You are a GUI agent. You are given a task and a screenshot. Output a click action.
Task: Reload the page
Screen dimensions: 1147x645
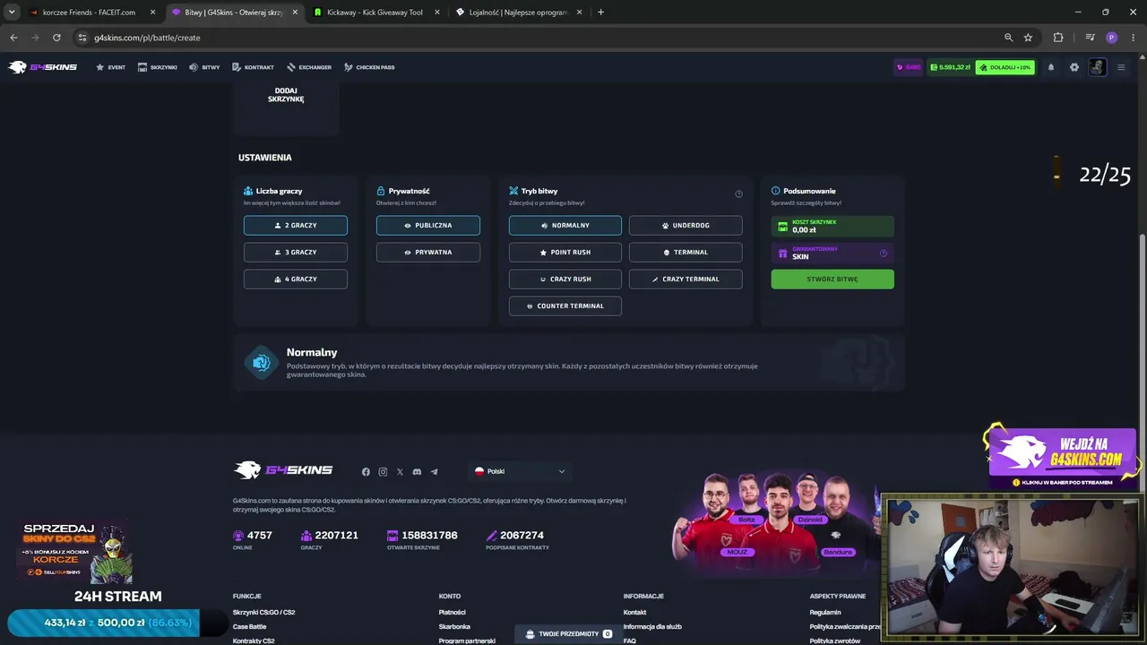click(56, 38)
